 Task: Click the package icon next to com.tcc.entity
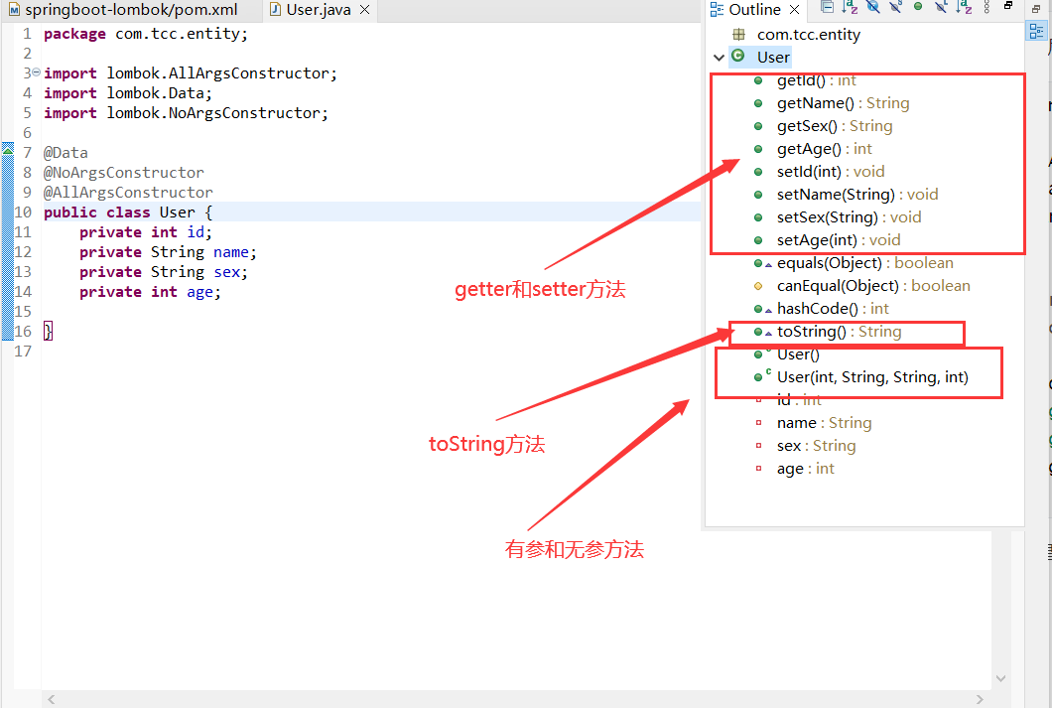tap(738, 34)
